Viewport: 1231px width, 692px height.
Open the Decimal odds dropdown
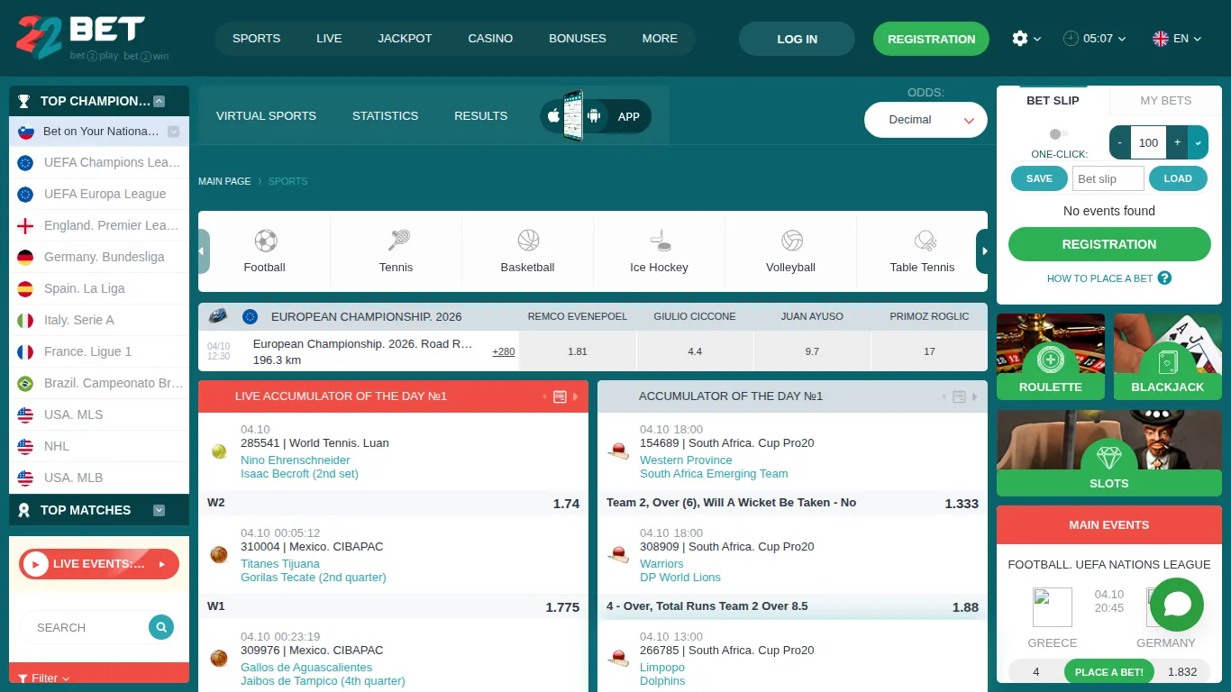click(926, 120)
